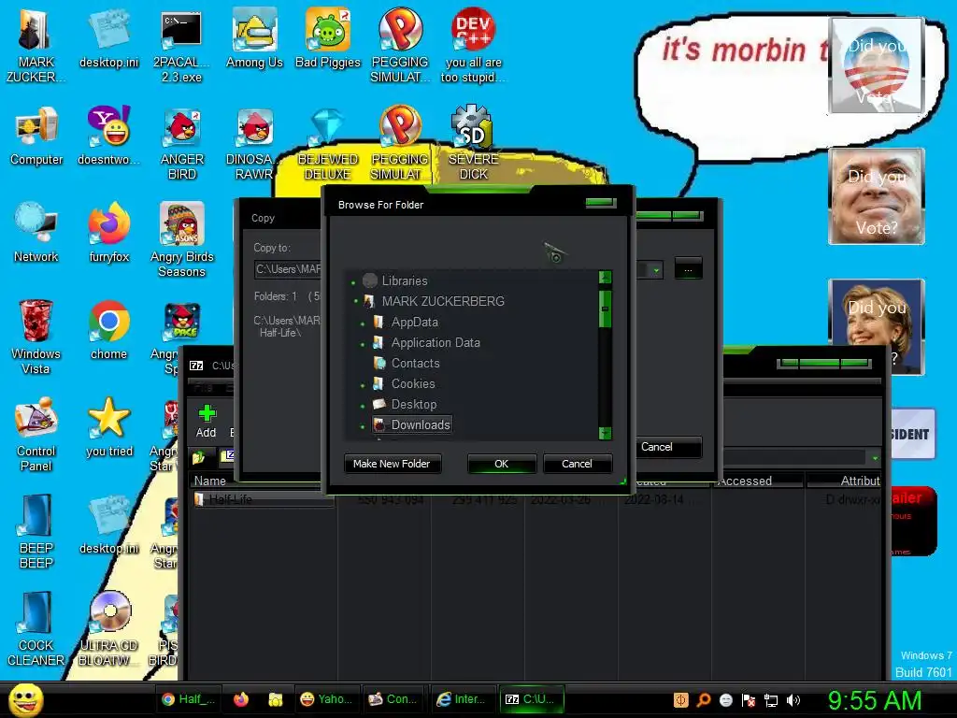The width and height of the screenshot is (957, 718).
Task: Click Cancel in the Copy dialog
Action: (657, 447)
